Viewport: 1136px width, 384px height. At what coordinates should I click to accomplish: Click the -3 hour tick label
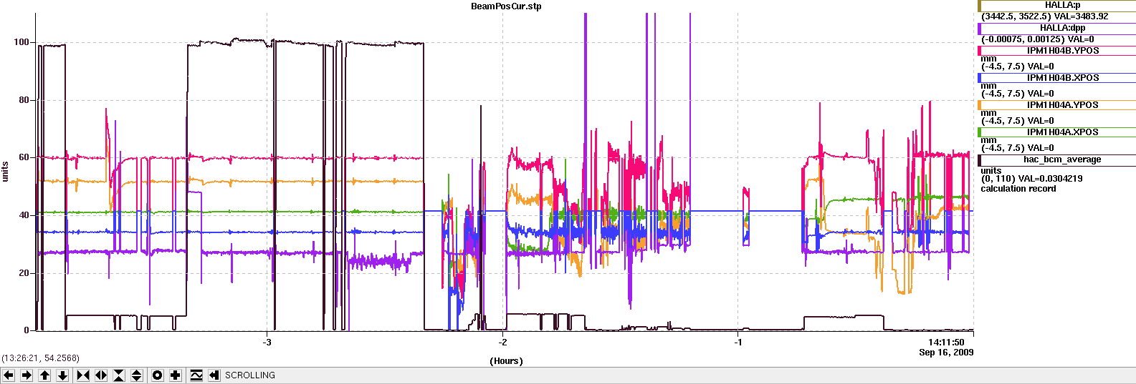click(x=267, y=342)
